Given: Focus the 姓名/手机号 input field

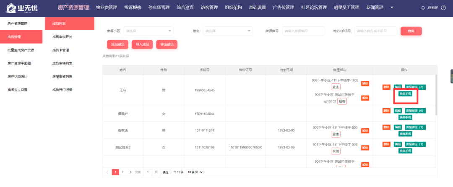Looking at the screenshot, I should click(376, 31).
